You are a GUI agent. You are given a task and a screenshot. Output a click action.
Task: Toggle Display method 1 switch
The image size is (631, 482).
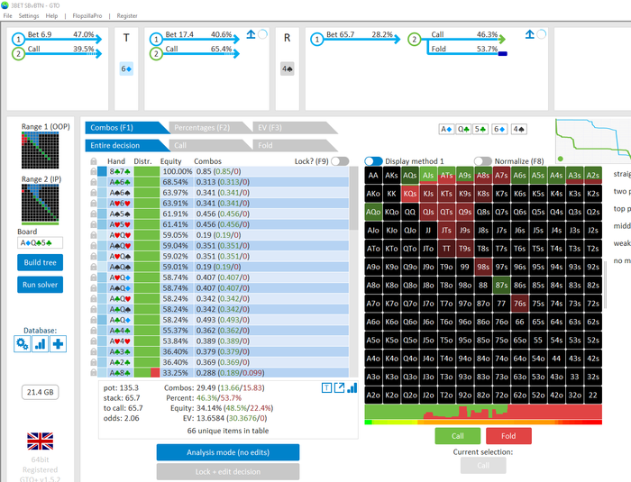pyautogui.click(x=373, y=161)
